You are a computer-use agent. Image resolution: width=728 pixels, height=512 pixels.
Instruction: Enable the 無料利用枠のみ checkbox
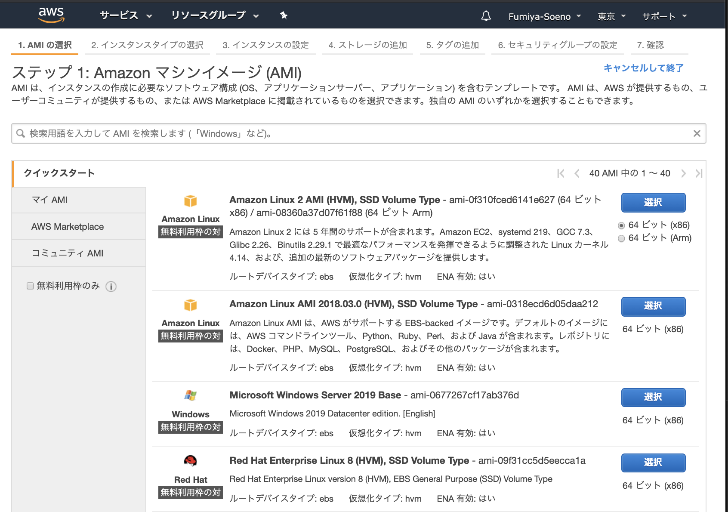pos(29,285)
